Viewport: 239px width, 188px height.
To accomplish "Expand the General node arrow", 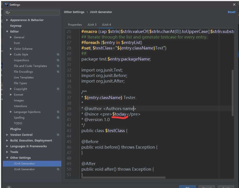I will click(11, 37).
